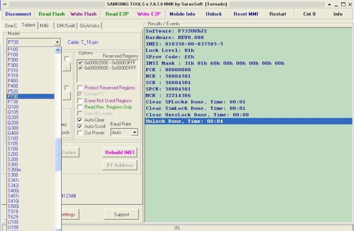
Task: Select model P300 in dropdown list
Action: point(31,60)
